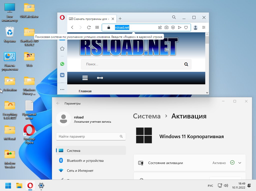
Task: Click the magnifier in Найти параметр
Action: (121, 136)
